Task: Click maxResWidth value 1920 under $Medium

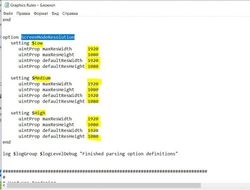Action: tap(93, 84)
